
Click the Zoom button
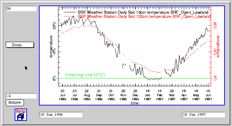20,45
